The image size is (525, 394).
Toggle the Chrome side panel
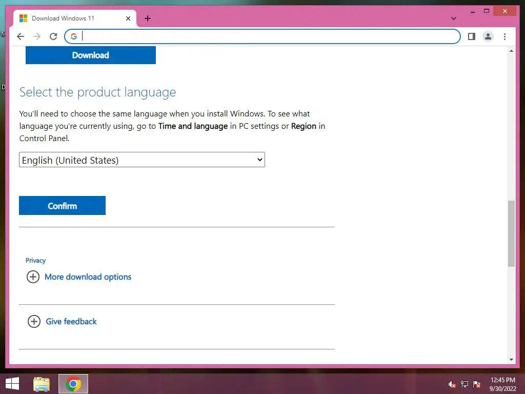click(x=472, y=36)
